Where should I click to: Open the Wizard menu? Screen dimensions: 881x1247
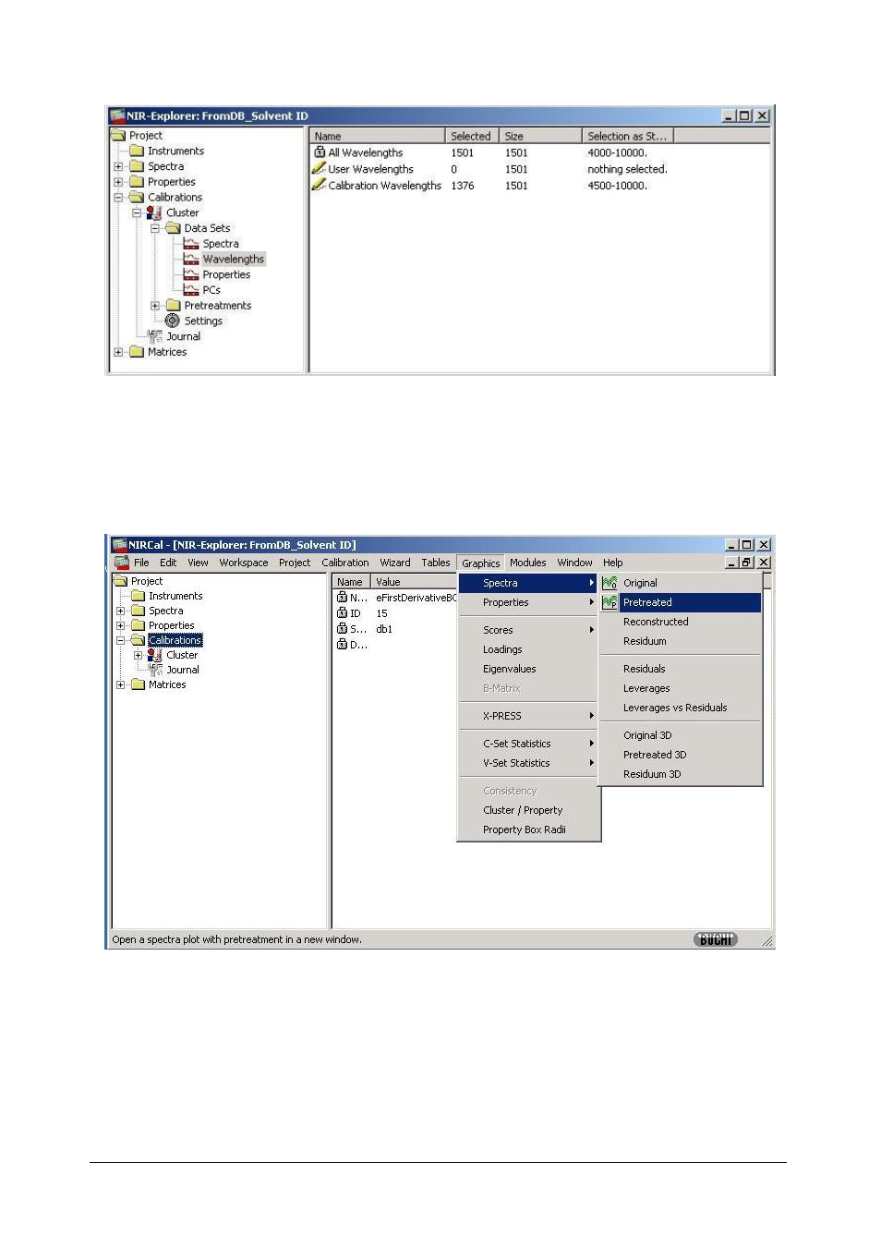395,563
